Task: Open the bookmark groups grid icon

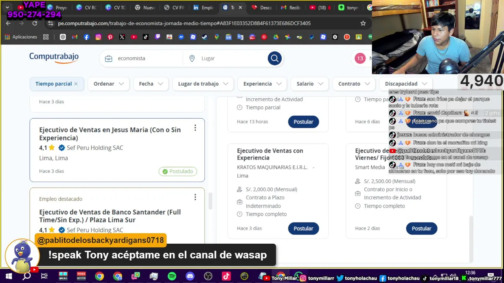Action: click(x=46, y=37)
